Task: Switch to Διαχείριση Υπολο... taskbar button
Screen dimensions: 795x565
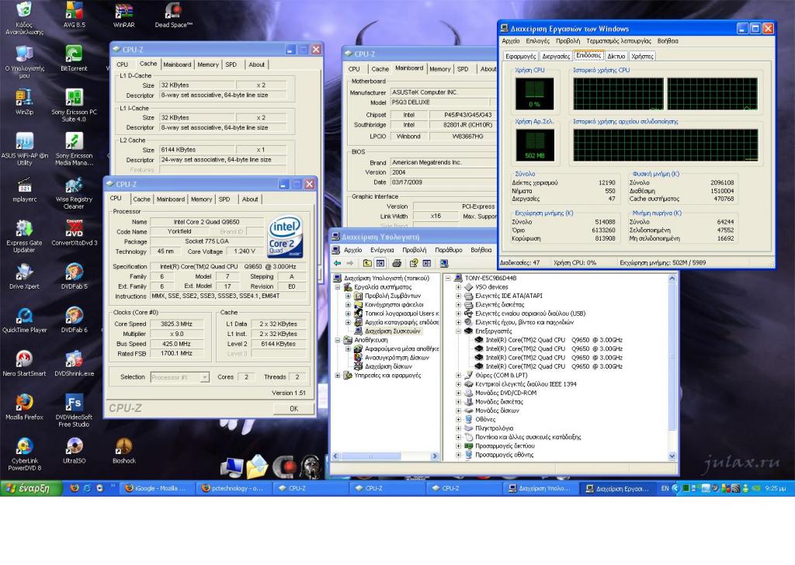Action: [540, 488]
